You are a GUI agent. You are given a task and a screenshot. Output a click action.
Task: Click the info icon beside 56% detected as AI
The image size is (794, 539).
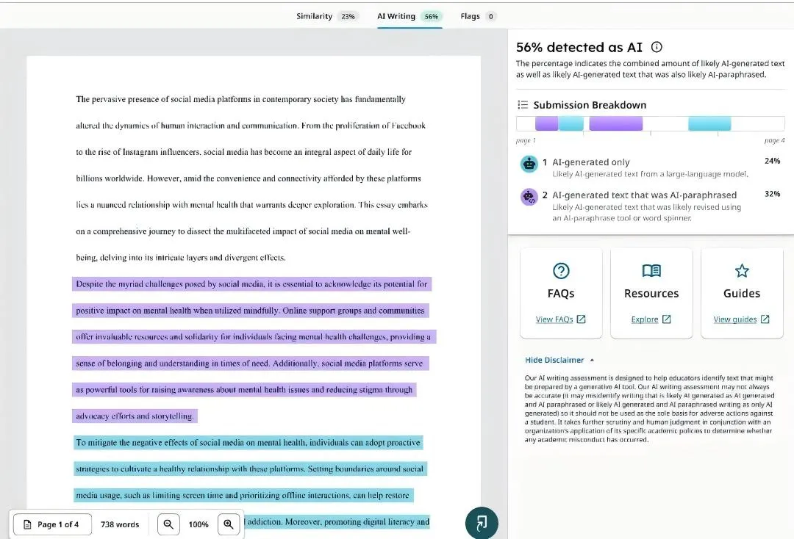tap(657, 47)
